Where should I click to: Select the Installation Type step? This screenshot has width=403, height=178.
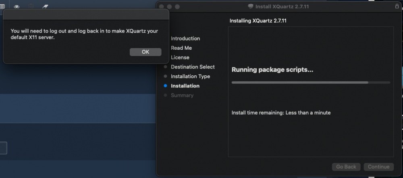coord(190,76)
